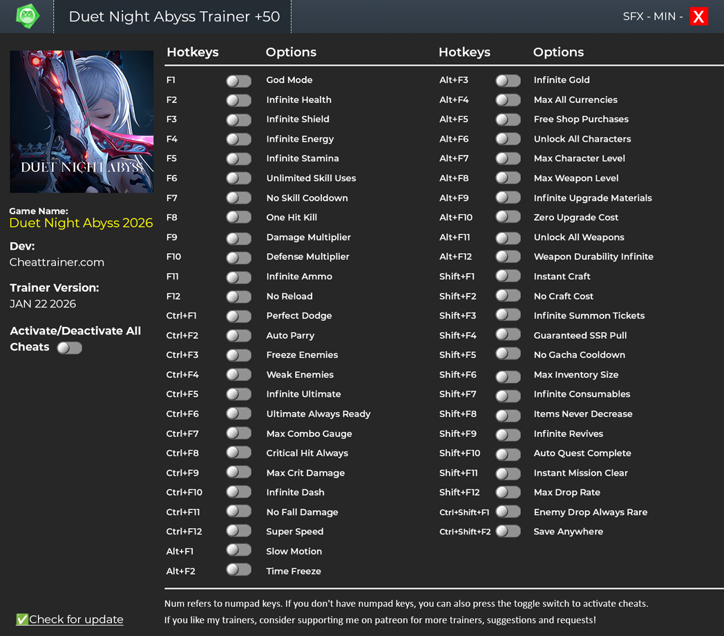
Task: Click the SFX label in title bar
Action: tap(633, 17)
